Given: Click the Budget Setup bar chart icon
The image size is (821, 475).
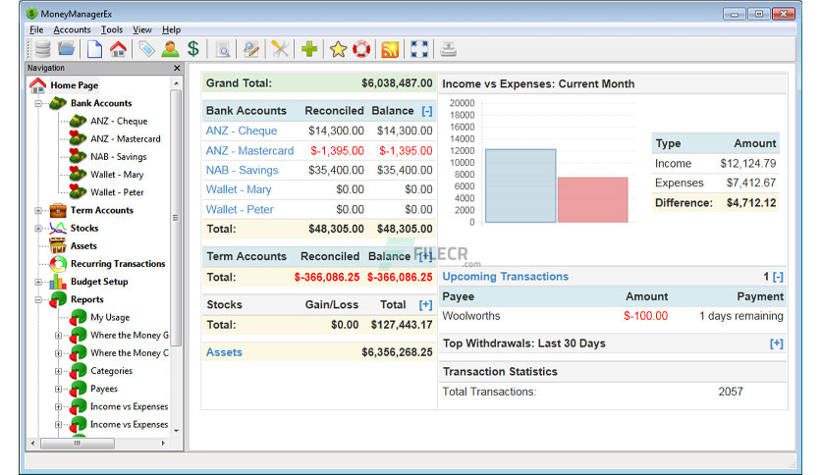Looking at the screenshot, I should [x=58, y=282].
